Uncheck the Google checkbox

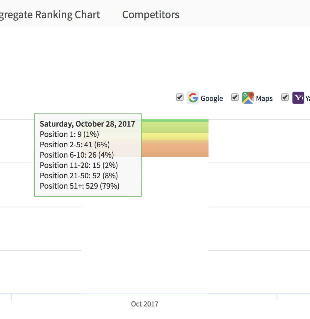click(x=180, y=97)
